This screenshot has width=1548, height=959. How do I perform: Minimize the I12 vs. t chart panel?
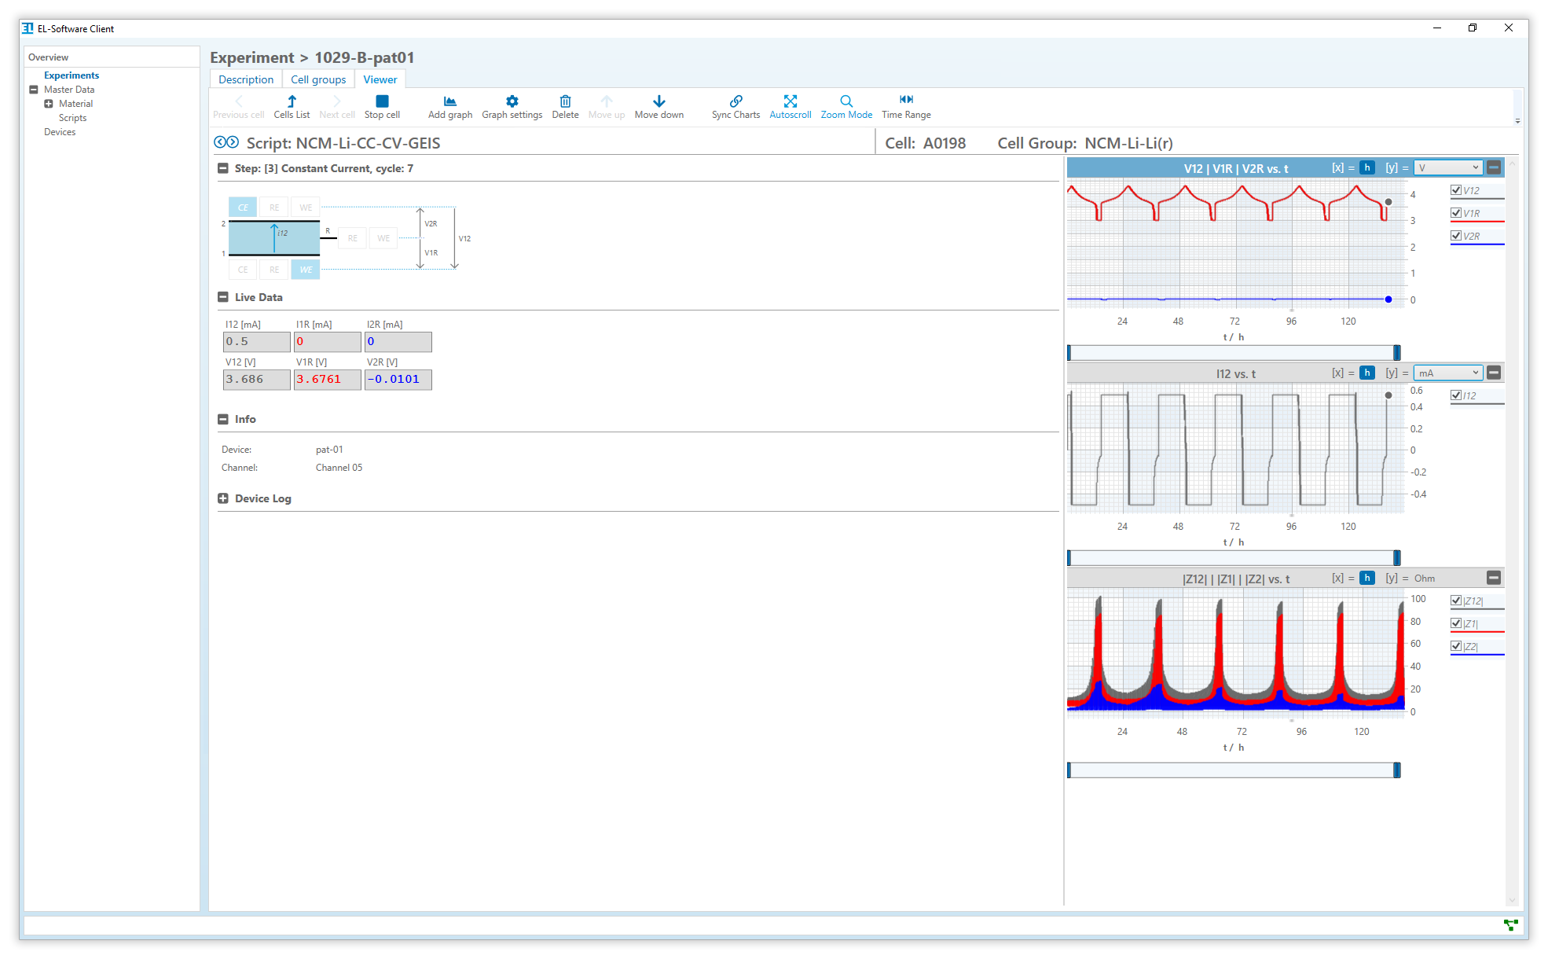click(x=1494, y=373)
